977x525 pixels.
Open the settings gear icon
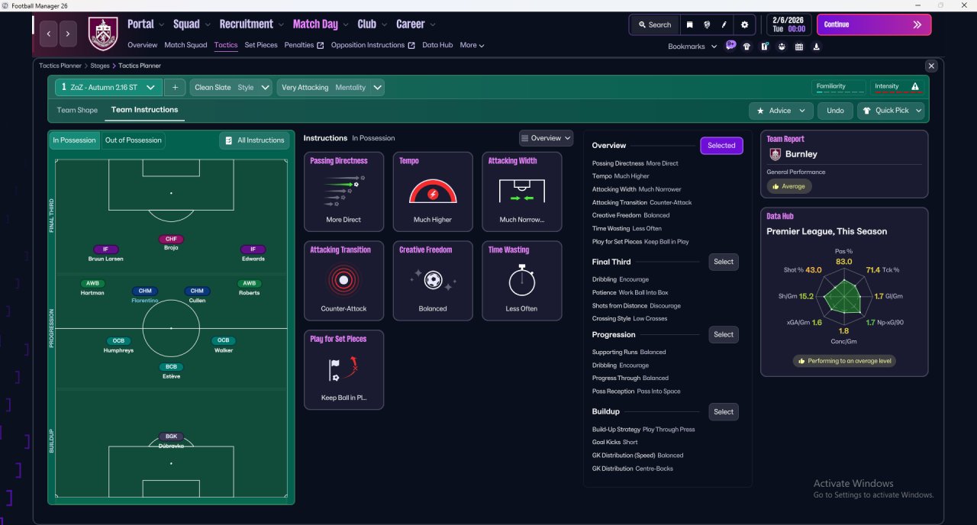745,24
